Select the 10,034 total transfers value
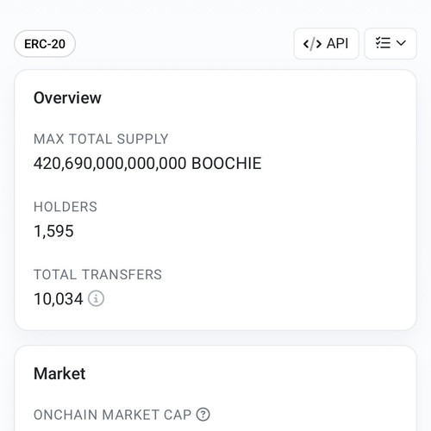Image resolution: width=431 pixels, height=431 pixels. pyautogui.click(x=59, y=299)
